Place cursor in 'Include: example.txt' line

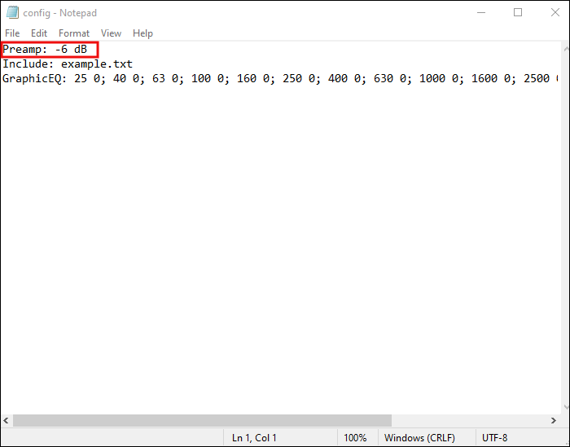pos(68,64)
